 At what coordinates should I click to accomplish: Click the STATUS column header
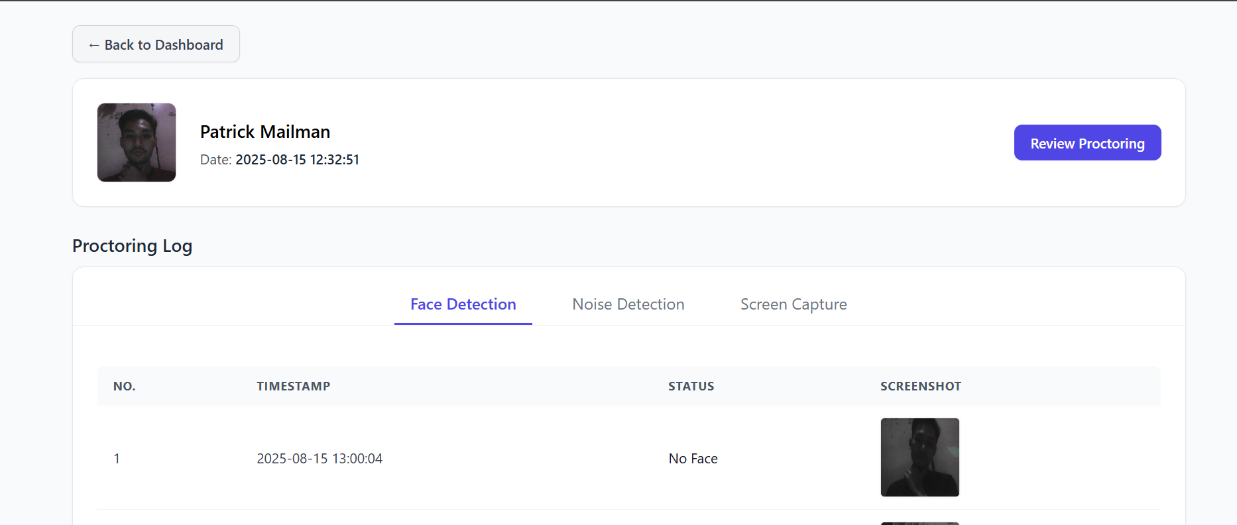click(x=691, y=386)
